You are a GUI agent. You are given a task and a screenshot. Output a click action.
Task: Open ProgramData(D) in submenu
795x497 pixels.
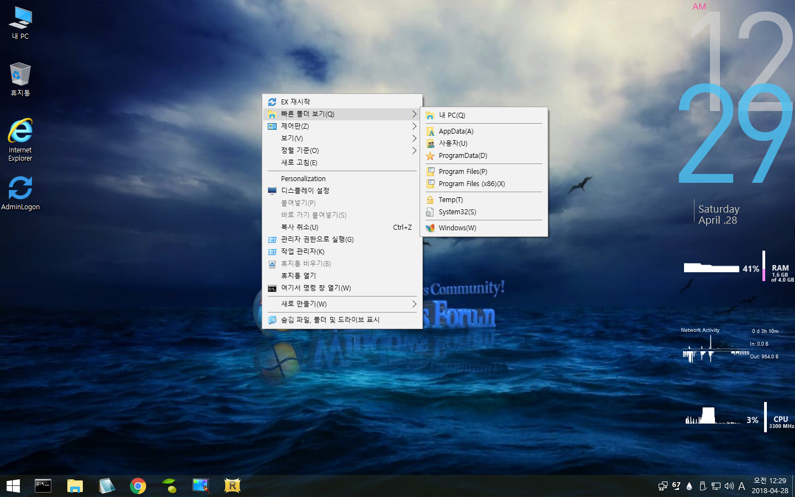tap(484, 155)
